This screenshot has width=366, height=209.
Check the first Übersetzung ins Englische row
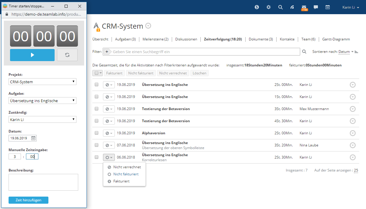click(97, 85)
